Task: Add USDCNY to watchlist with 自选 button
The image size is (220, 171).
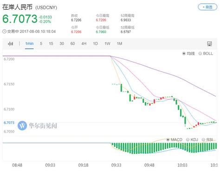Action: point(207,7)
